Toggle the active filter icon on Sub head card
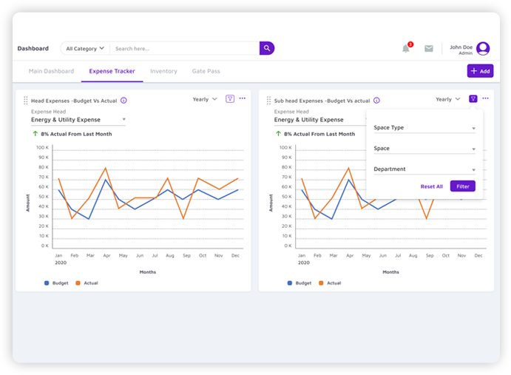 click(x=473, y=99)
